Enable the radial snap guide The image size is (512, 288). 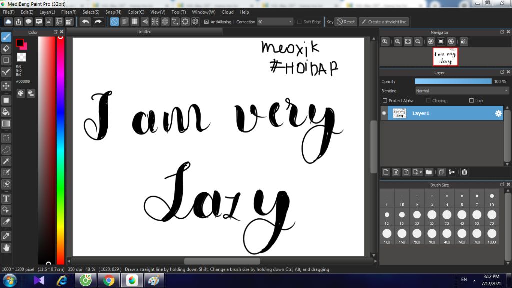click(x=155, y=22)
